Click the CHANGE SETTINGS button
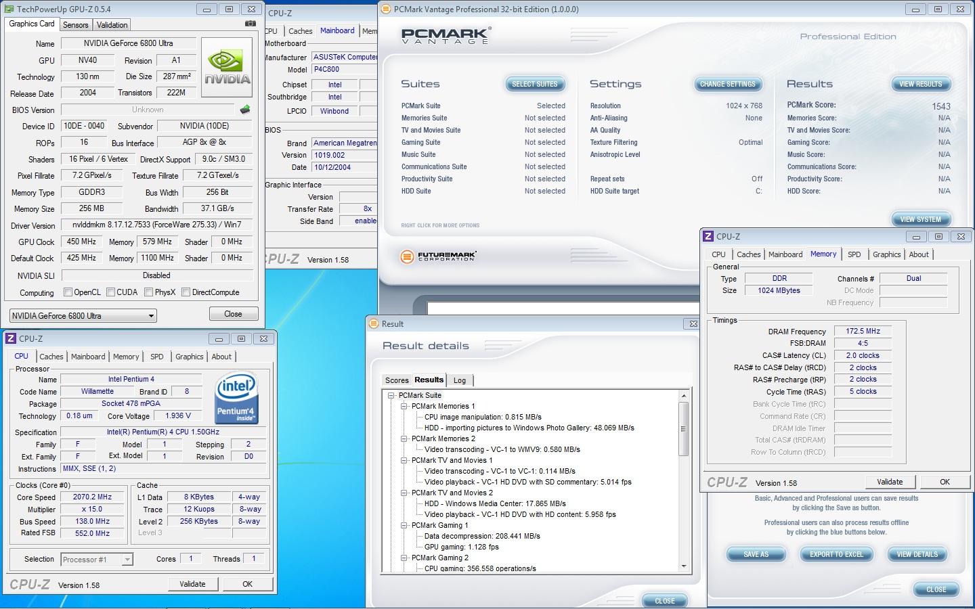Viewport: 975px width, 609px height. click(x=728, y=84)
